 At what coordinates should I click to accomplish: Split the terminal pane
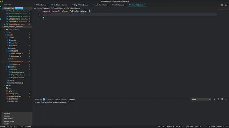point(218,100)
